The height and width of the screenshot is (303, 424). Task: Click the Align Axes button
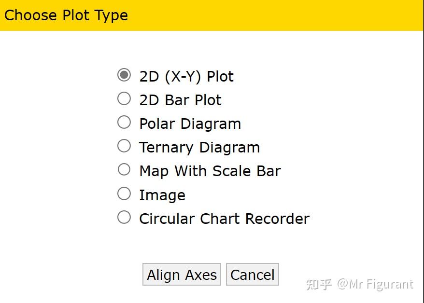[182, 274]
